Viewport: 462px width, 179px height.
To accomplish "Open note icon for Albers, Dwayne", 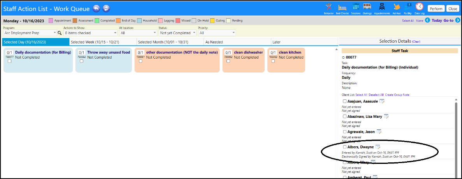I will coord(378,147).
